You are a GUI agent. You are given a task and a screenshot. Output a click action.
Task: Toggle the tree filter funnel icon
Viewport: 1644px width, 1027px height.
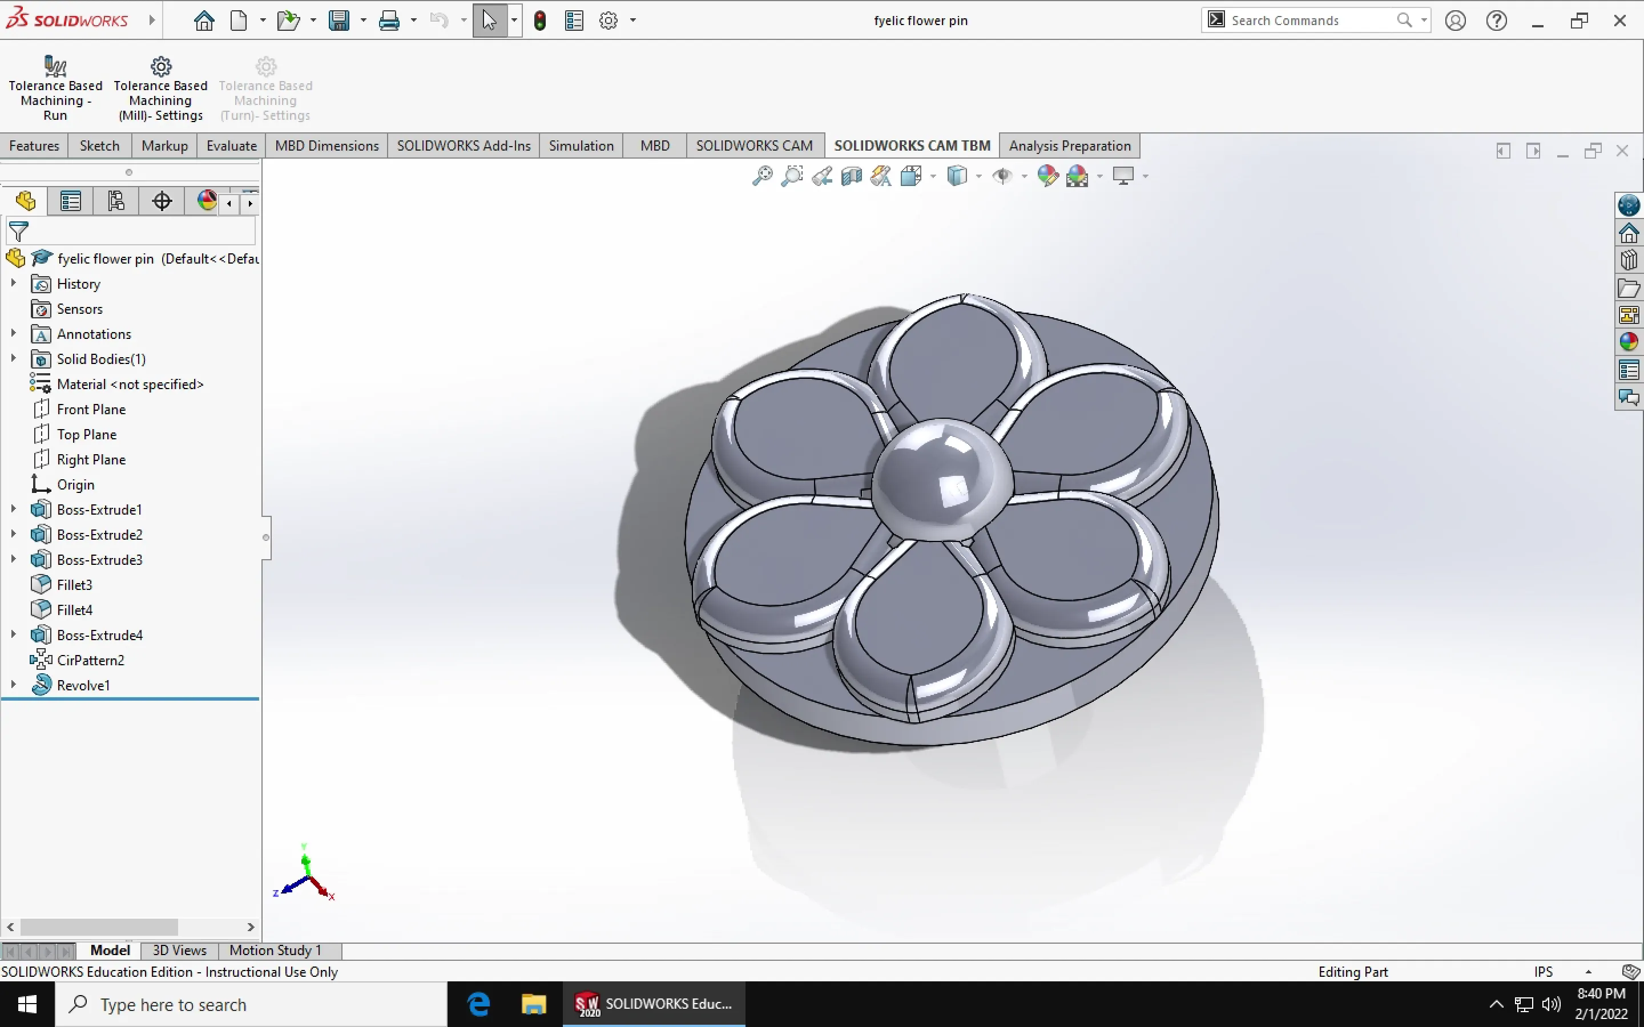pos(19,232)
